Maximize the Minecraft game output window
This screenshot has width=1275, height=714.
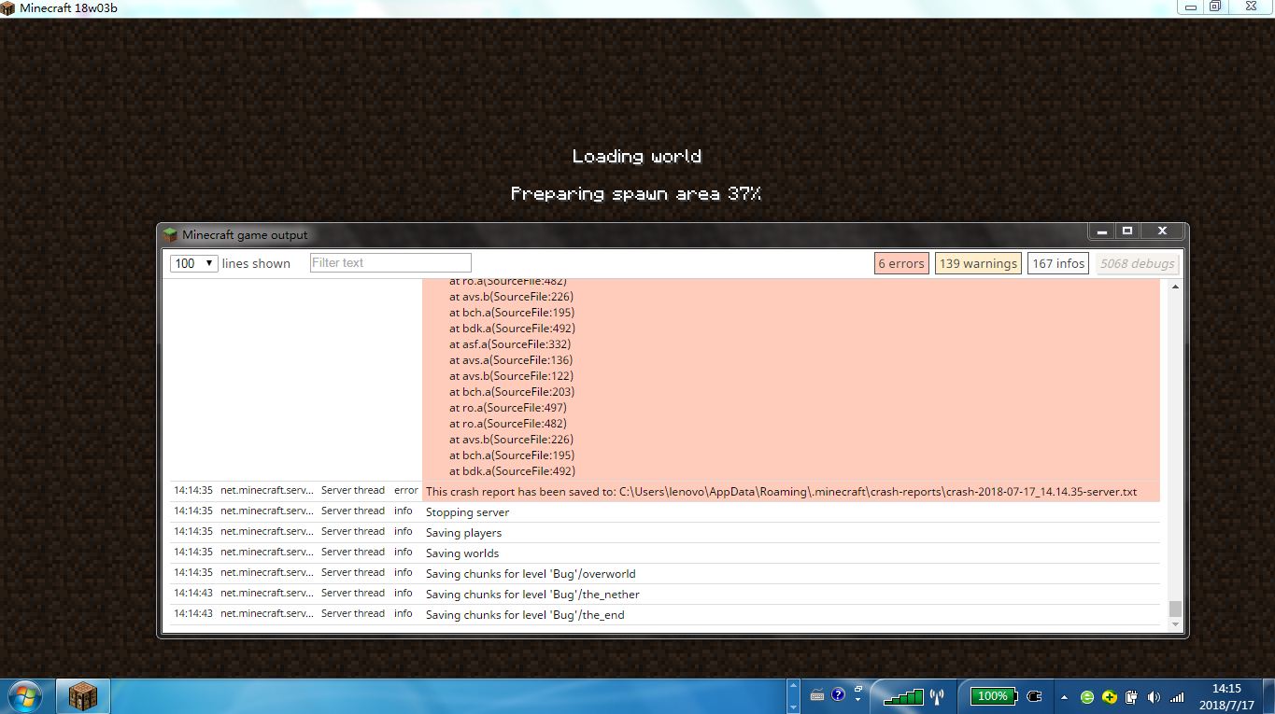(1127, 231)
